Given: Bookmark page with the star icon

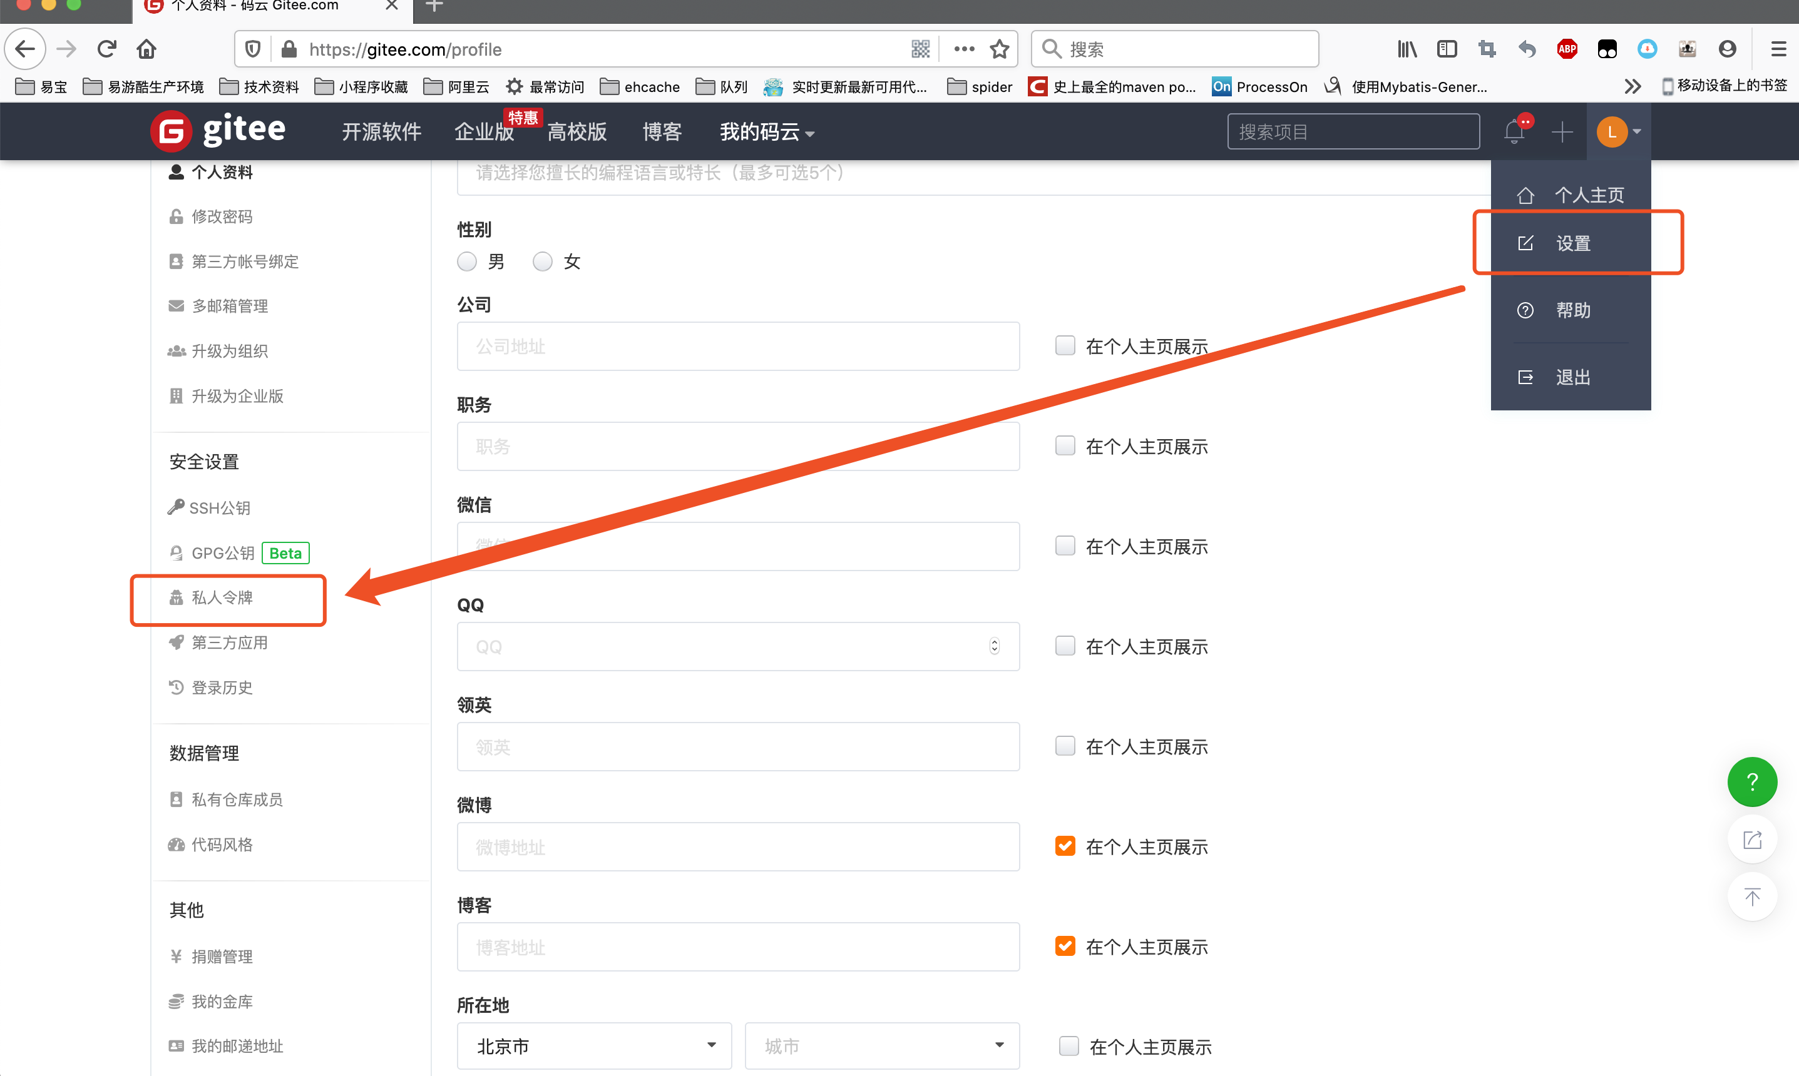Looking at the screenshot, I should pyautogui.click(x=1000, y=49).
